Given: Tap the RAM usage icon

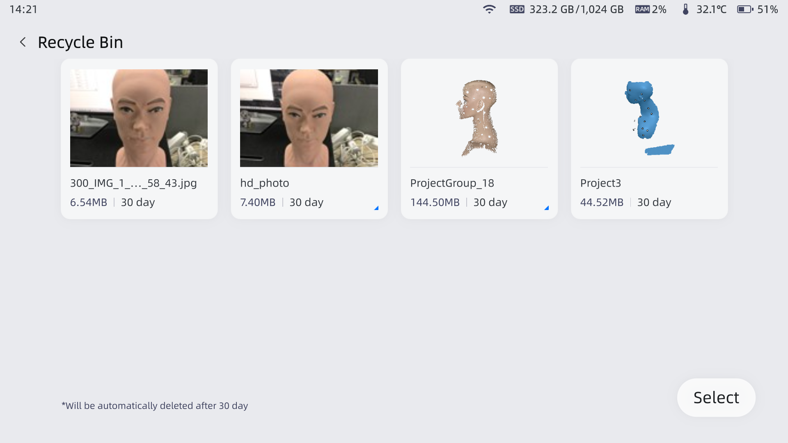Looking at the screenshot, I should pos(642,9).
